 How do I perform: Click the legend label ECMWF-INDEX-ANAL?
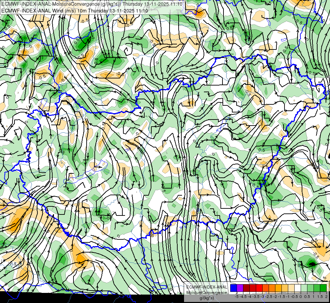tap(207, 287)
